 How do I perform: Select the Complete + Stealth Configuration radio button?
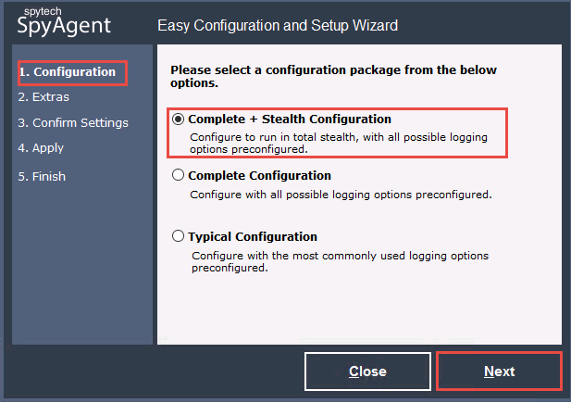click(x=178, y=119)
